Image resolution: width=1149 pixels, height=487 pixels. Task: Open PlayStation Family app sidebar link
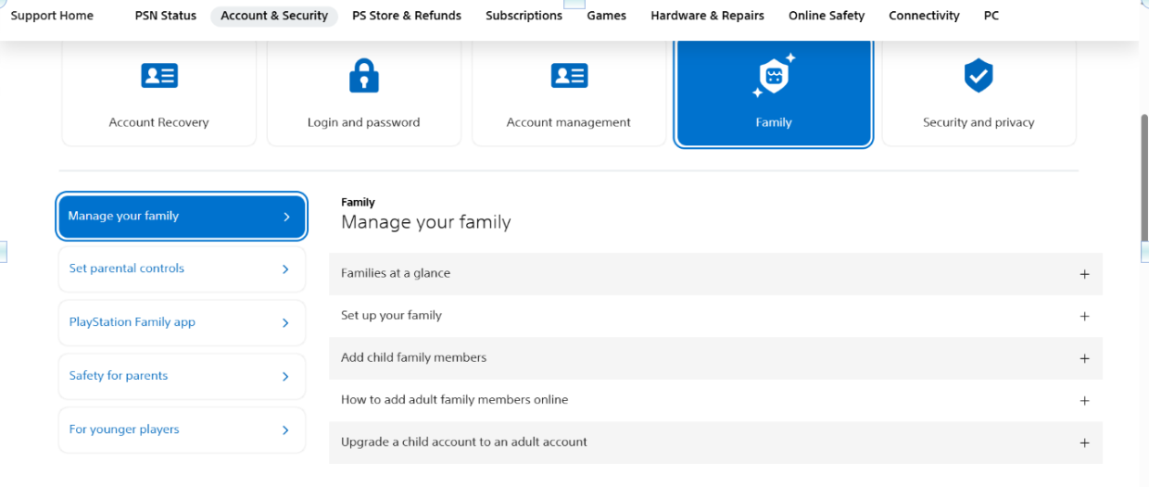pos(182,323)
